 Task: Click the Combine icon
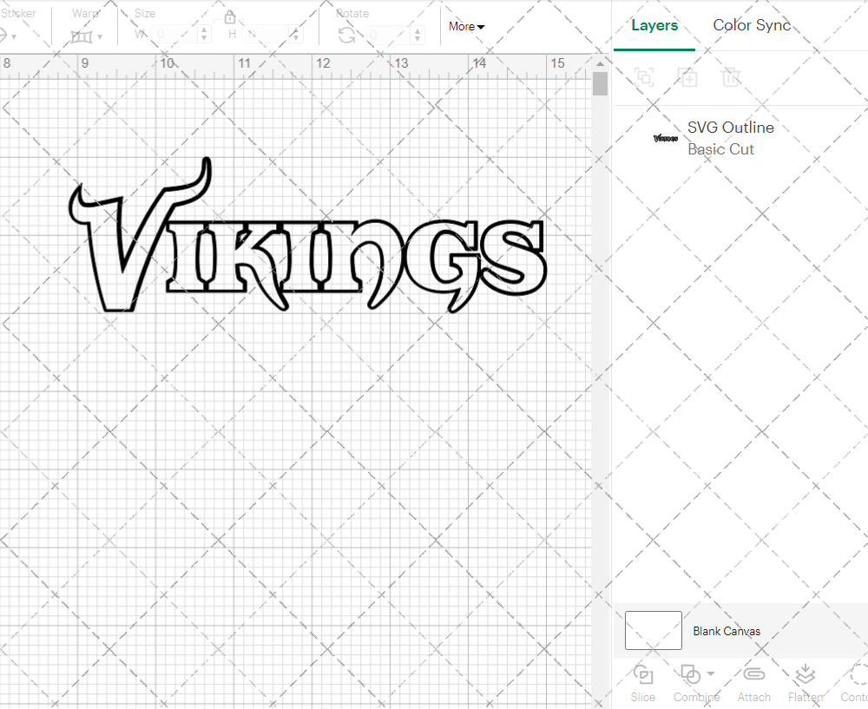(x=692, y=675)
